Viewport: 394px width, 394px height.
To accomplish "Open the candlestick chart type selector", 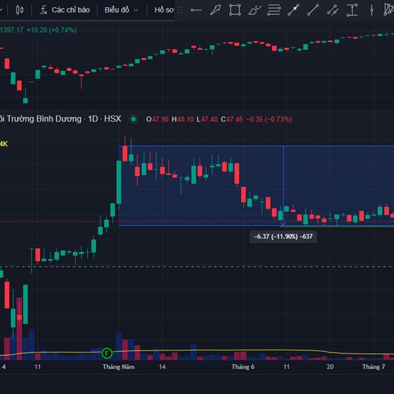I will click(20, 10).
